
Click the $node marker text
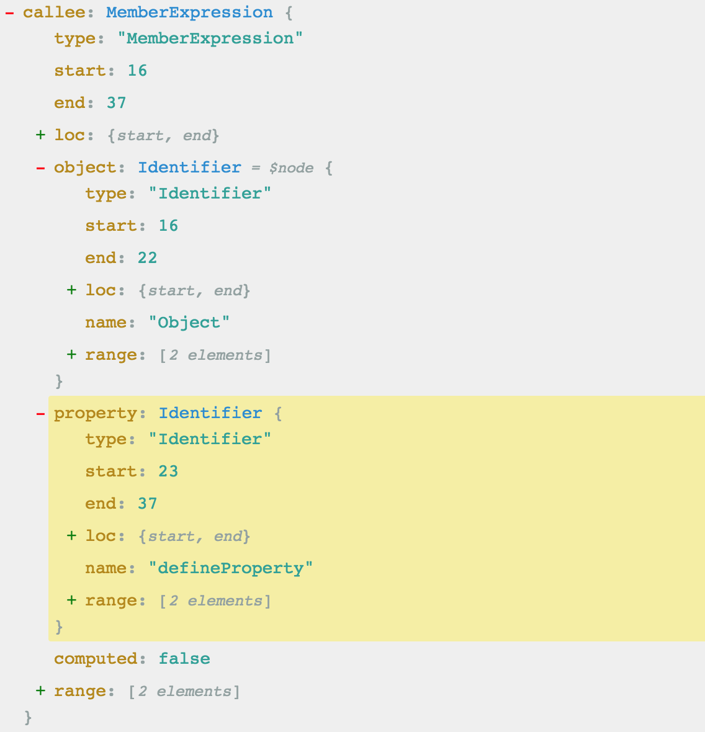coord(291,168)
